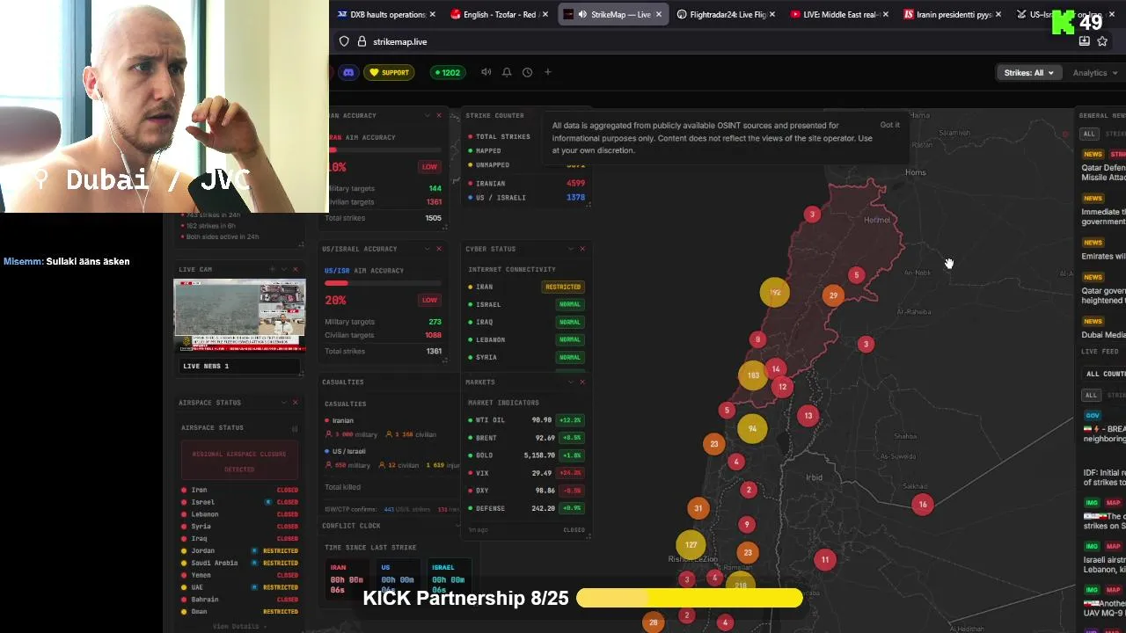Open notifications bell icon
1126x633 pixels.
[x=507, y=72]
